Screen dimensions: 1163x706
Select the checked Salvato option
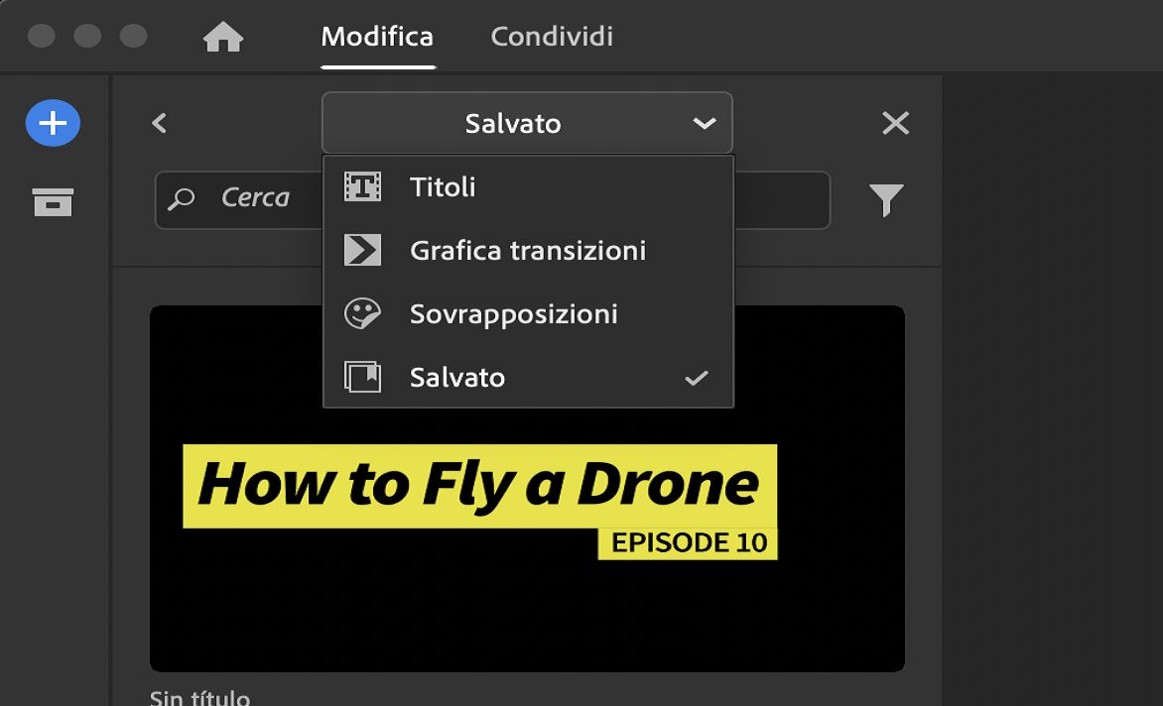[x=528, y=377]
